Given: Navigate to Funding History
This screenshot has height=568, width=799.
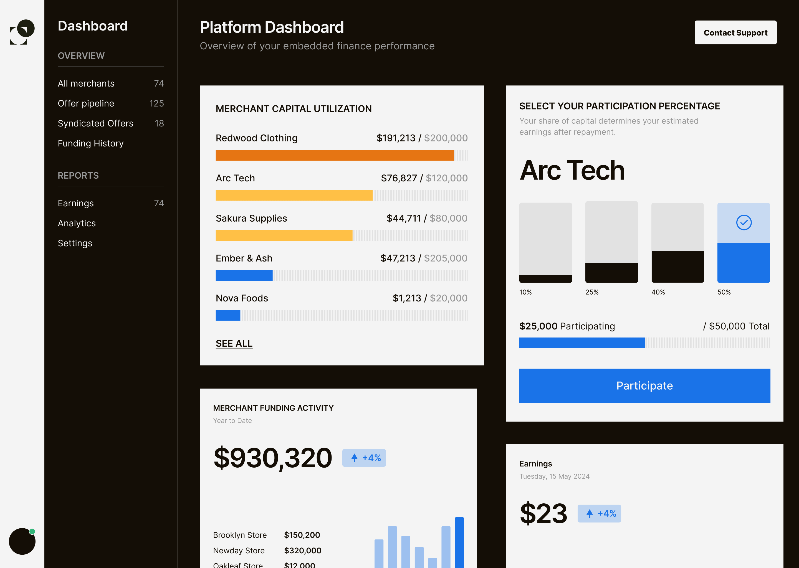Looking at the screenshot, I should (91, 143).
